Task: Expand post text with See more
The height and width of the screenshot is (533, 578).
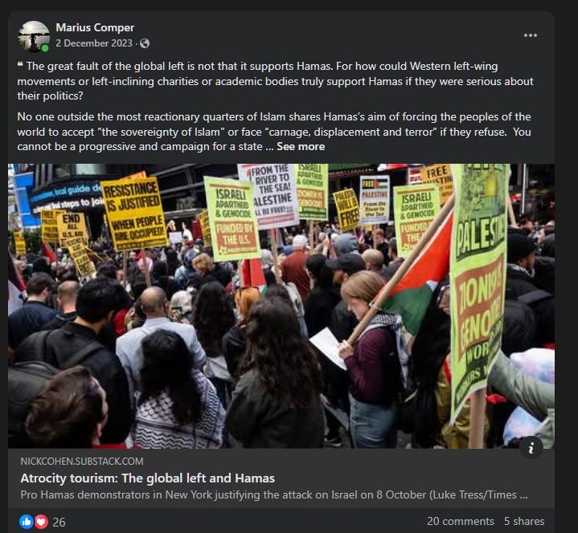Action: tap(301, 147)
